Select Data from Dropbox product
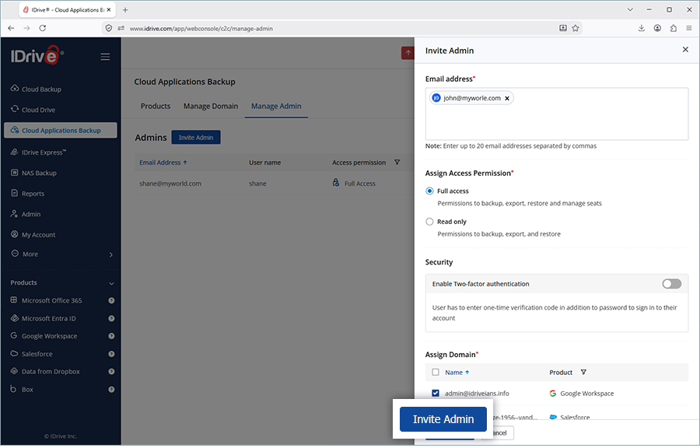Screen dimensions: 700x448 click(45, 371)
